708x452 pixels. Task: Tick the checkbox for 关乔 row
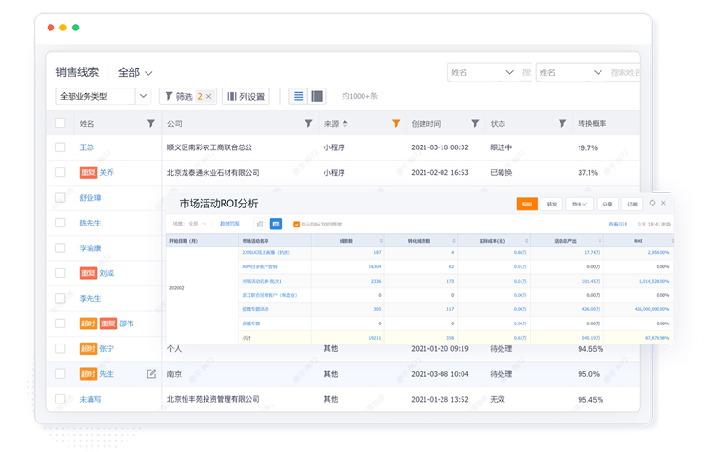click(60, 172)
